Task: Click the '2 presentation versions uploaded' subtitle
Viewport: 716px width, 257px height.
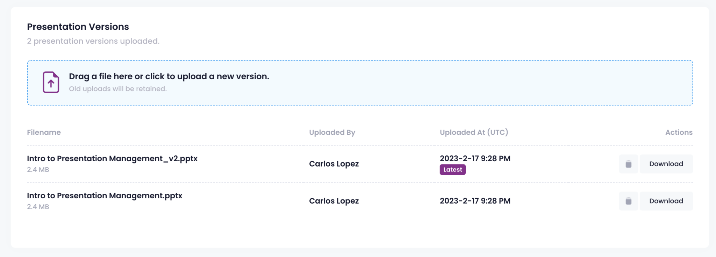Action: [93, 41]
